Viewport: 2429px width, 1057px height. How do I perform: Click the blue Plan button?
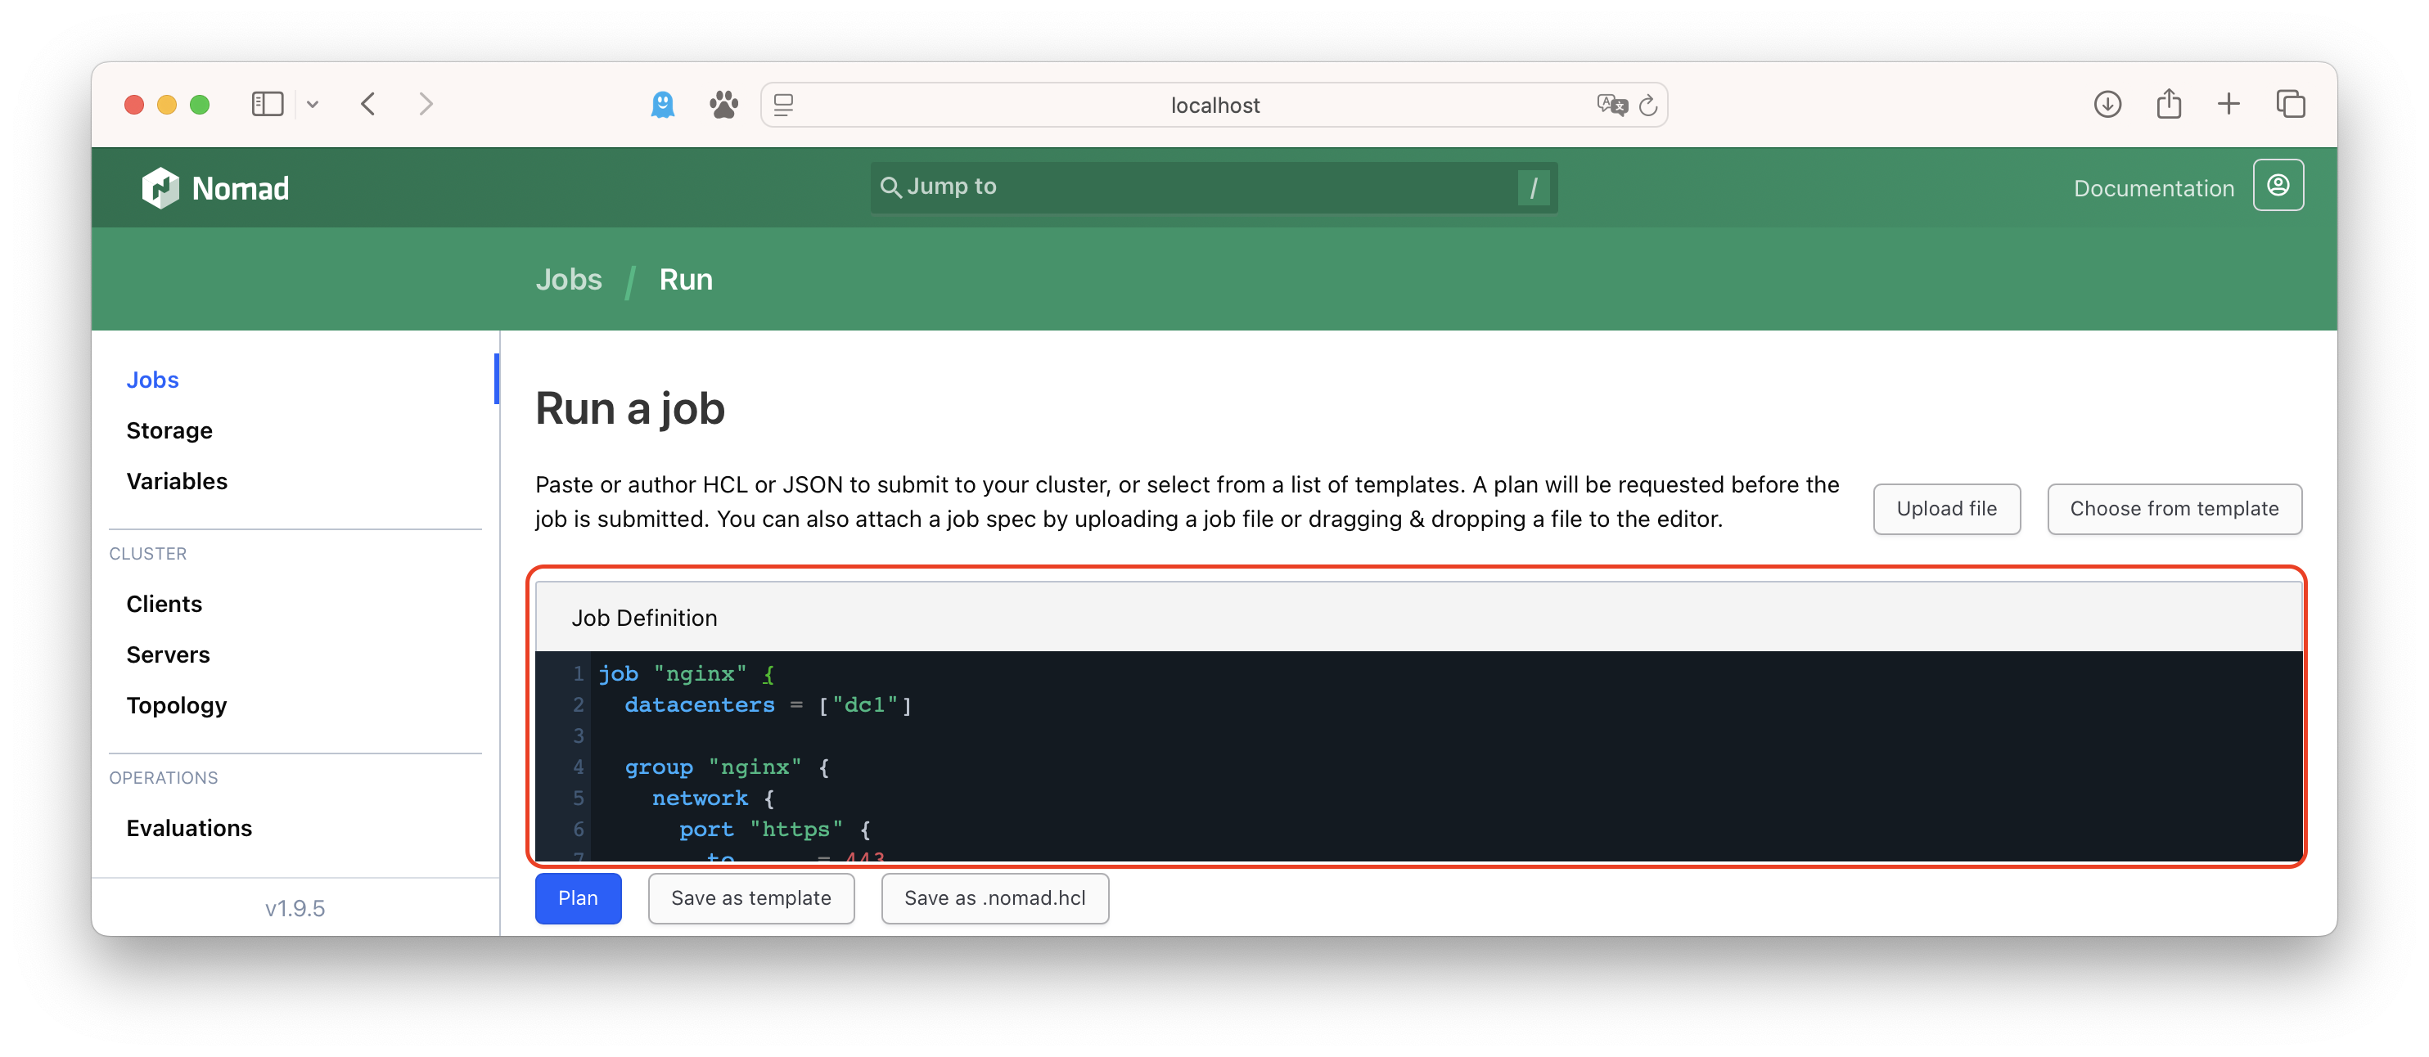tap(578, 897)
